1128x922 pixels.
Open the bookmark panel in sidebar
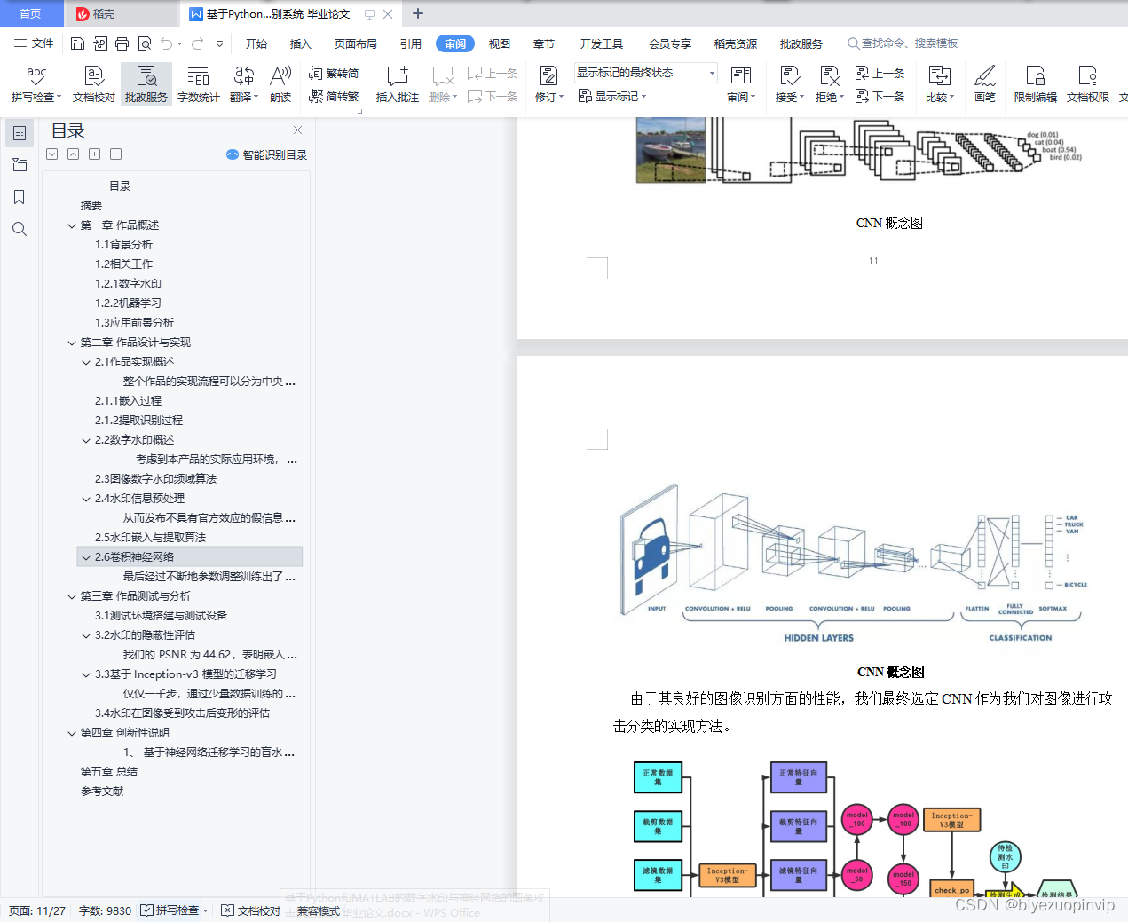(20, 197)
